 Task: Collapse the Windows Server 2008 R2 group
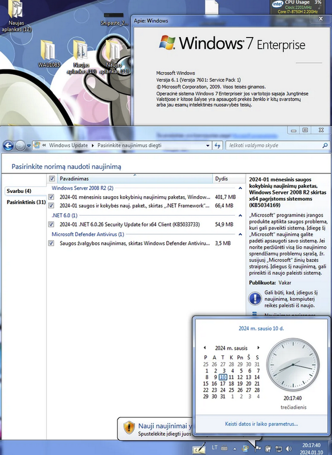point(240,188)
